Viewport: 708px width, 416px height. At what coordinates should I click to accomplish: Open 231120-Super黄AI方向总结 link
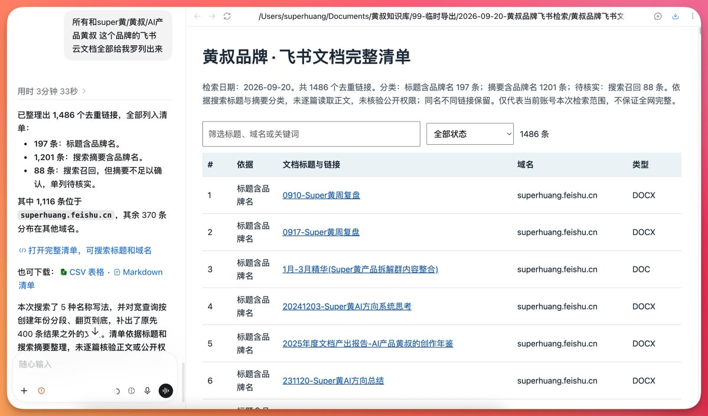pos(333,381)
